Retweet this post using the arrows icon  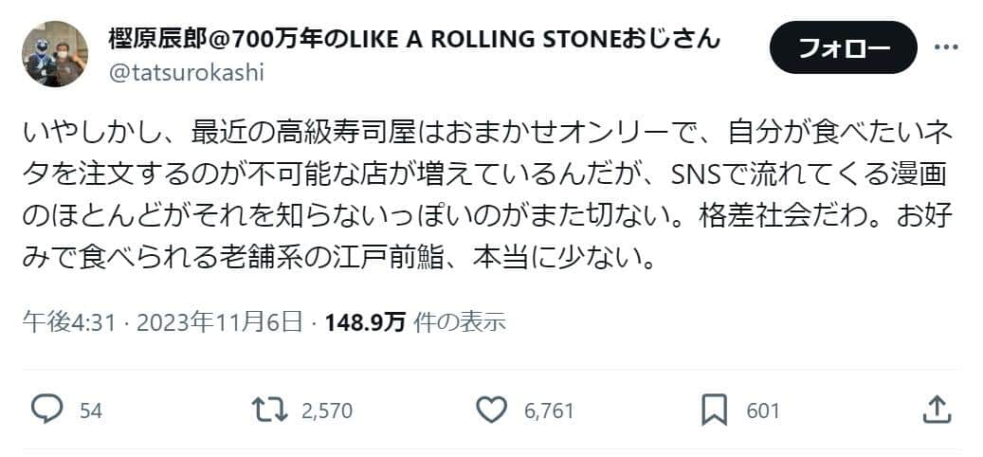[272, 410]
